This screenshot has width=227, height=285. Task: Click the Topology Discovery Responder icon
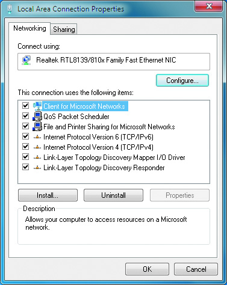point(37,168)
